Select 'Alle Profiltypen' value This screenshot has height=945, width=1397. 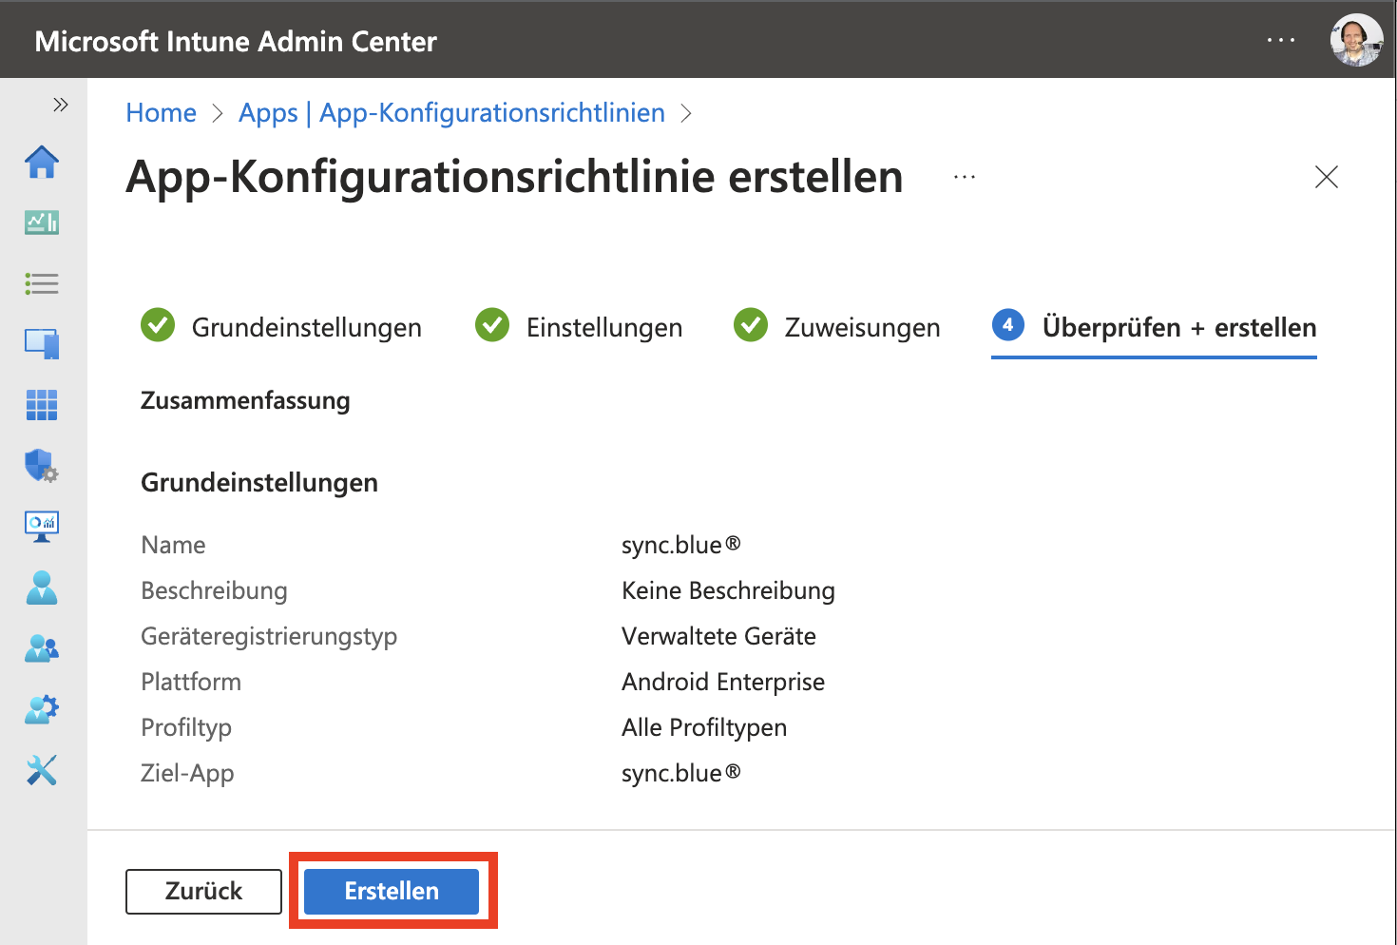point(704,727)
